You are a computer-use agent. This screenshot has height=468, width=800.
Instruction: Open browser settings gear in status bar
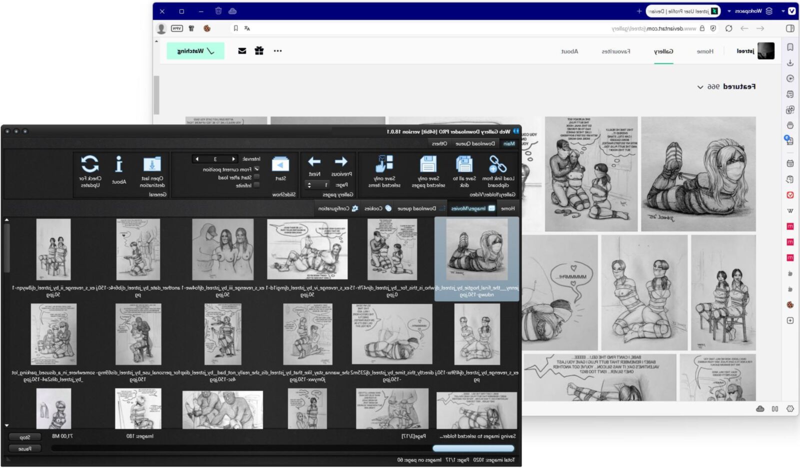[x=790, y=409]
